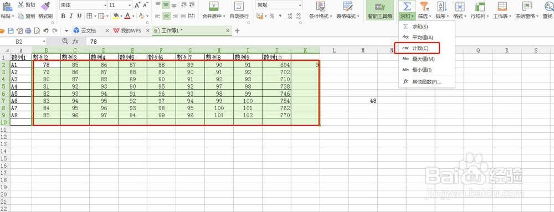
Task: Switch to the 云文档 tab
Action: [x=89, y=30]
